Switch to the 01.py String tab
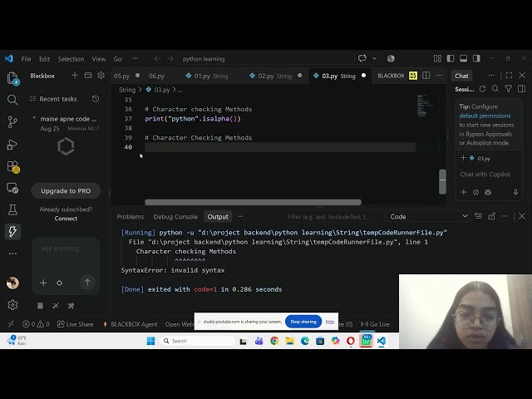Viewport: 532px width, 399px height. click(x=211, y=76)
